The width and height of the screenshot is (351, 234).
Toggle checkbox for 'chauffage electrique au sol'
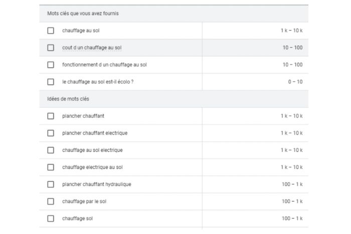point(51,167)
